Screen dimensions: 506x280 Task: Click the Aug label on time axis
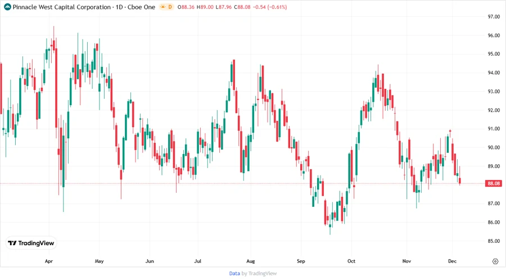click(250, 261)
